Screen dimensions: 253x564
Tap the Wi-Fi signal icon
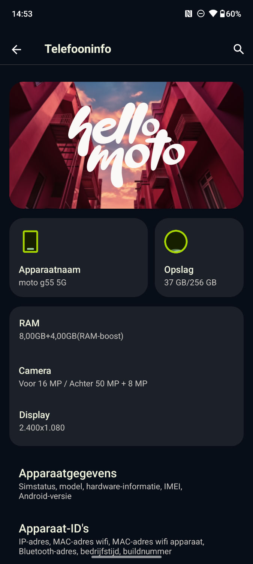pos(213,14)
